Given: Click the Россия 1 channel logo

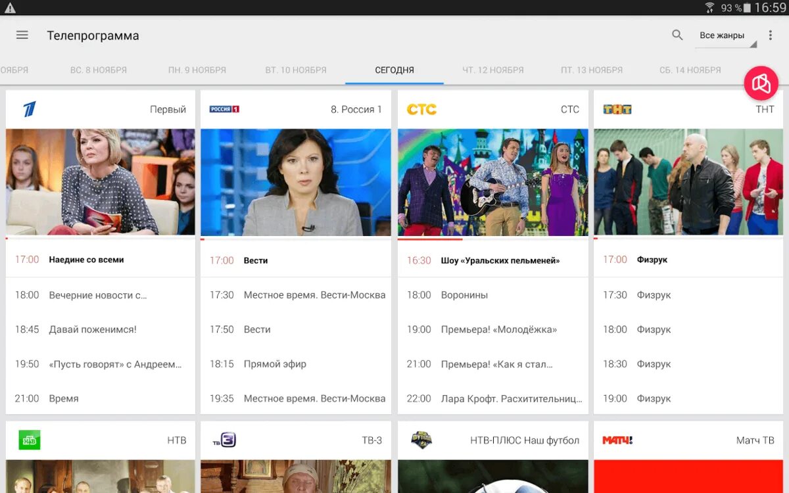Looking at the screenshot, I should click(x=224, y=109).
